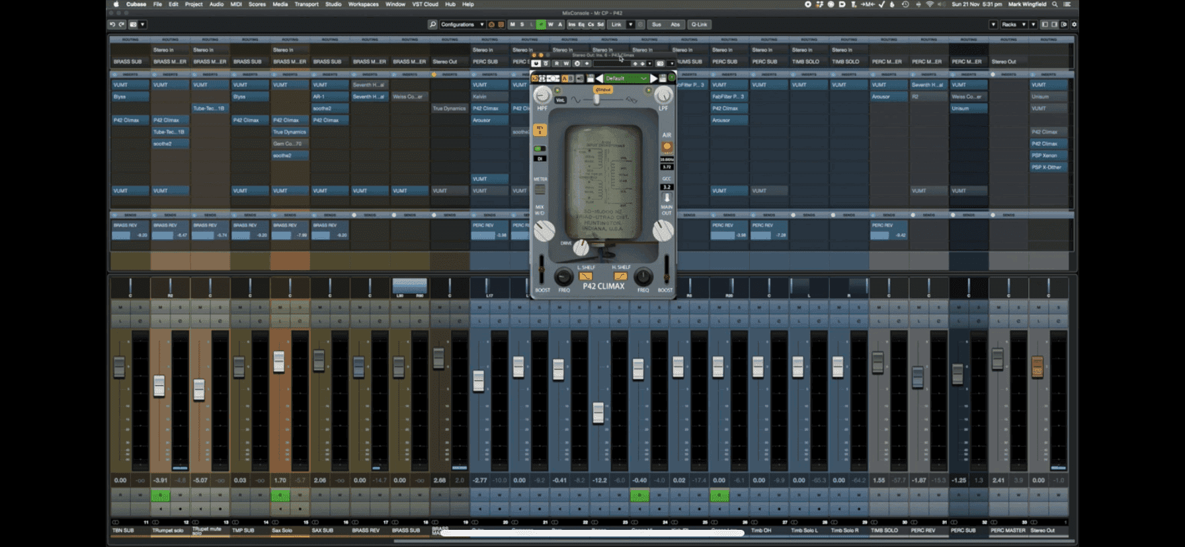The width and height of the screenshot is (1185, 547).
Task: Click the soothe2 insert on Sax Solo channel
Action: [x=290, y=155]
